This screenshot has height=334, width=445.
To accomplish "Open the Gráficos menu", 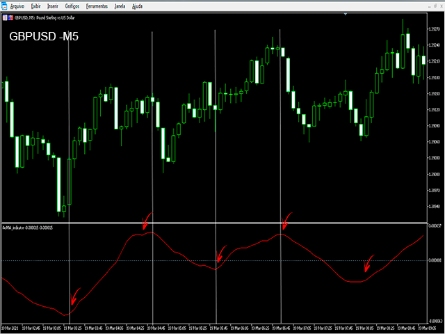I will (73, 6).
